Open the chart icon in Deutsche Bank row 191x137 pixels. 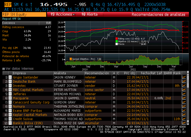184,82
